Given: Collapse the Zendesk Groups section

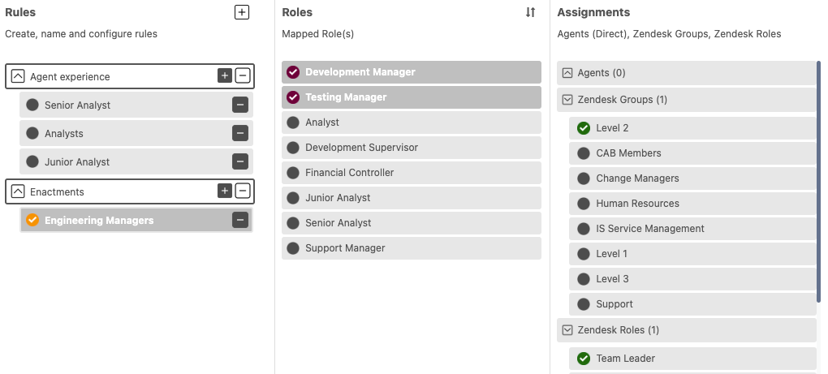Looking at the screenshot, I should (x=567, y=100).
